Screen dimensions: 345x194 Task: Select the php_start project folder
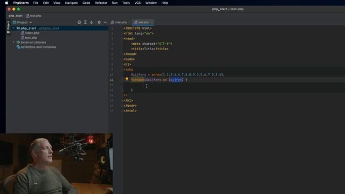click(x=29, y=28)
